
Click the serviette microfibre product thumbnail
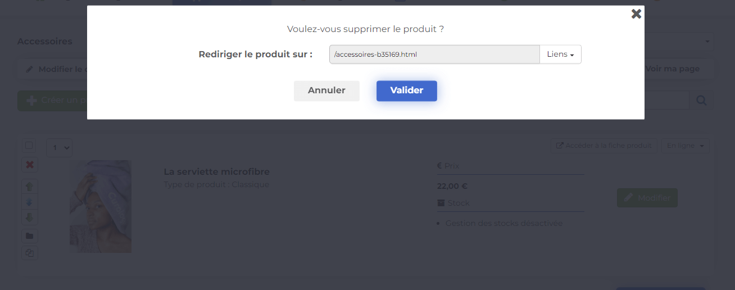(101, 206)
